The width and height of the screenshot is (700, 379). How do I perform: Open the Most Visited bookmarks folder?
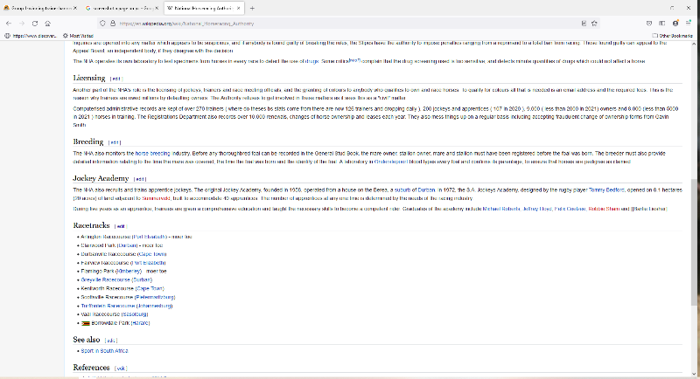click(x=78, y=36)
